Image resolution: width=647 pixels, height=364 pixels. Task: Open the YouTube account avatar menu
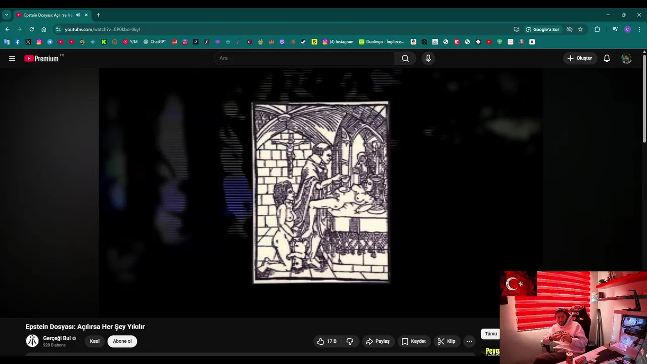626,58
